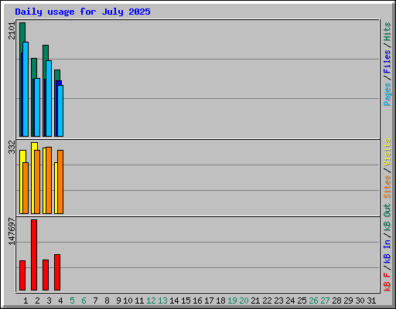Click day 23 on the x-axis
Viewport: 396px width, 309px height.
coord(278,301)
